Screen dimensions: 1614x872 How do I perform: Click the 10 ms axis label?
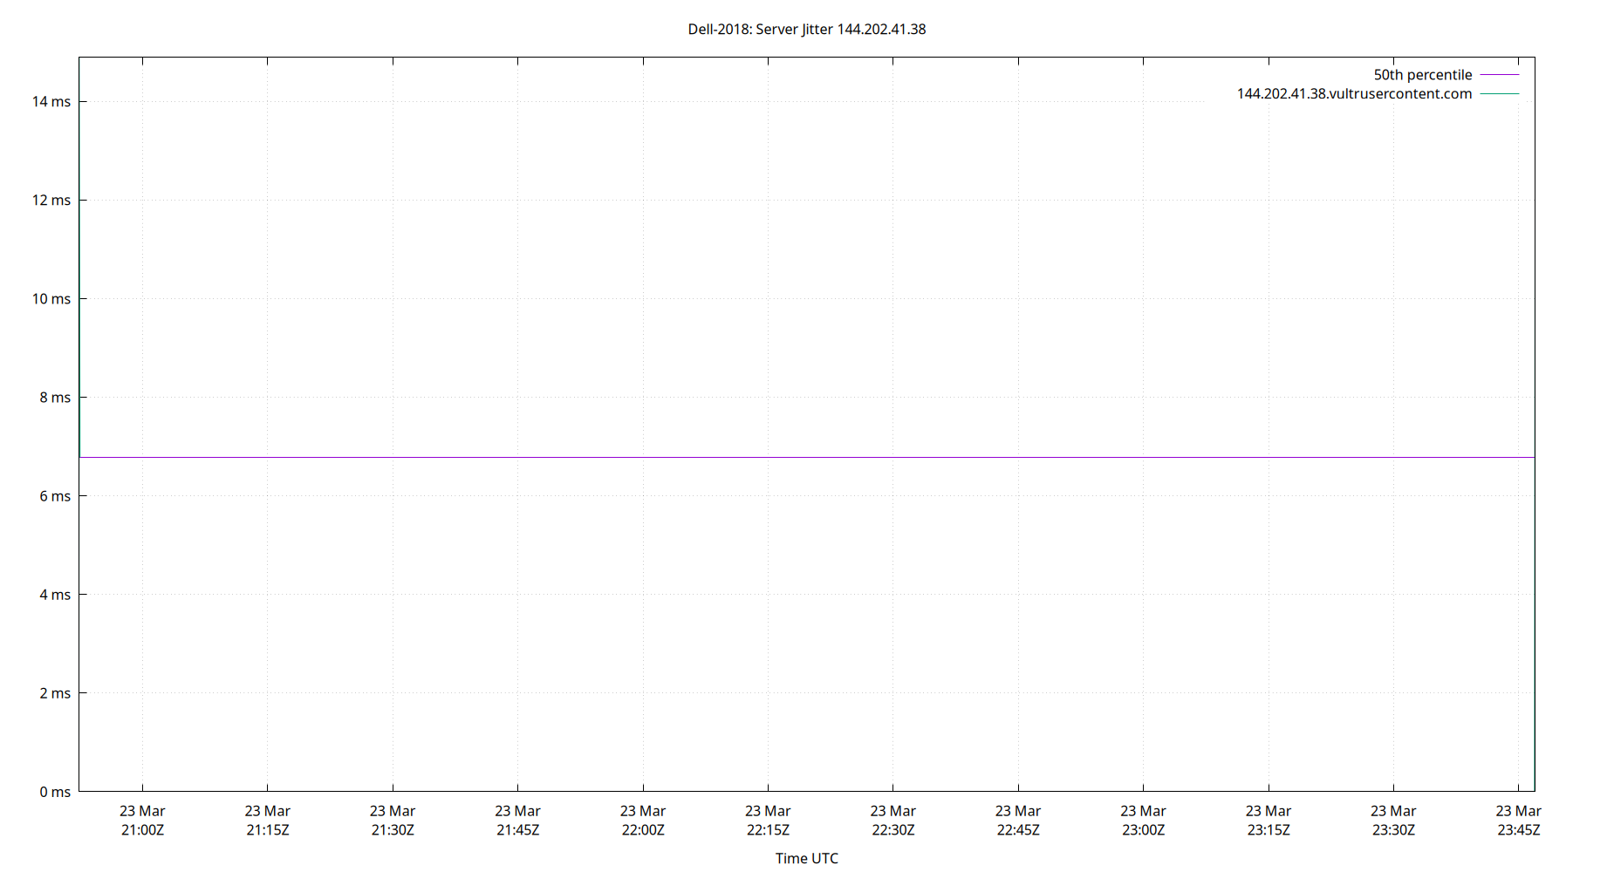click(50, 298)
